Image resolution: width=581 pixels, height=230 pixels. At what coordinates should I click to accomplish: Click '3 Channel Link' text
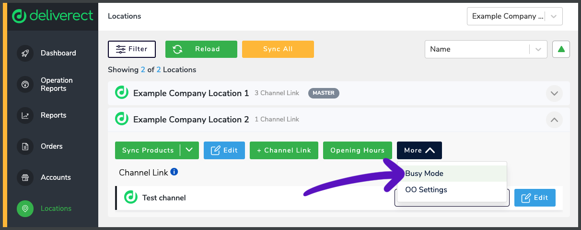click(x=277, y=93)
